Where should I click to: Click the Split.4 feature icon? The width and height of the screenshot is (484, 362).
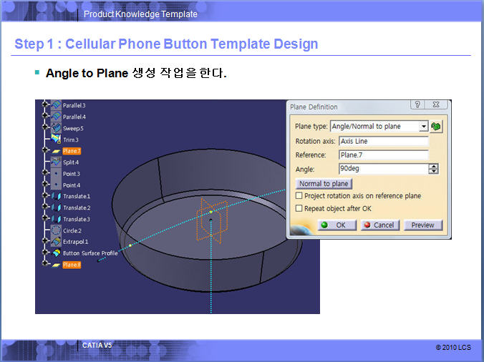click(56, 162)
